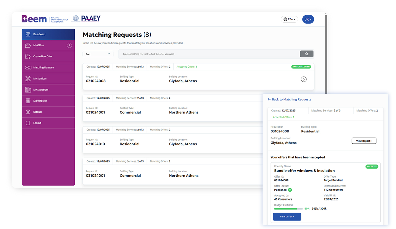The width and height of the screenshot is (396, 229).
Task: Expand details for request 031024008
Action: (304, 79)
